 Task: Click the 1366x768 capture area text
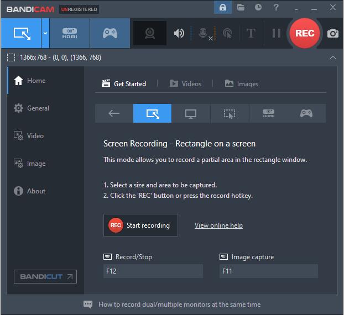[x=60, y=57]
